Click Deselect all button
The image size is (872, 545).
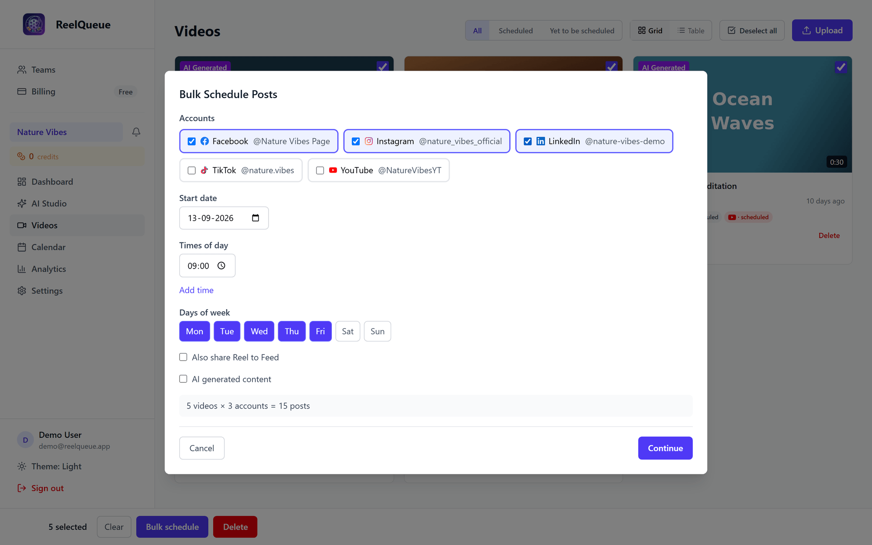tap(752, 31)
